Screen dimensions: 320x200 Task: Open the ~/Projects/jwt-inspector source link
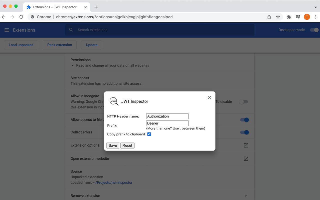[113, 182]
